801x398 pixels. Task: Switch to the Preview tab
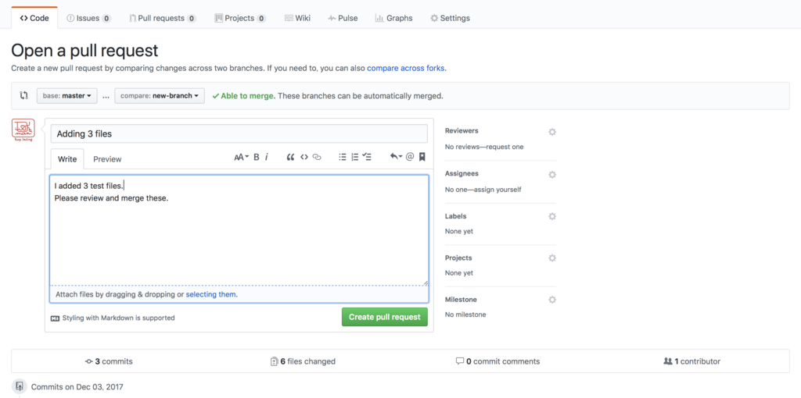107,159
